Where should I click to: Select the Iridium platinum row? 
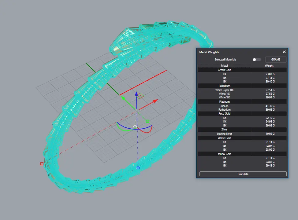tap(224, 106)
